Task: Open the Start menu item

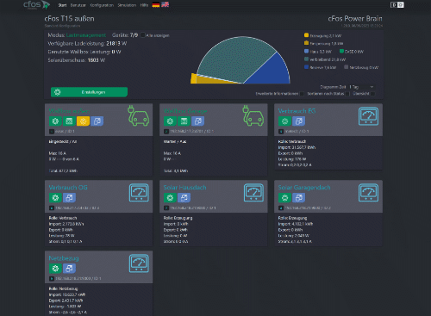Action: point(62,5)
